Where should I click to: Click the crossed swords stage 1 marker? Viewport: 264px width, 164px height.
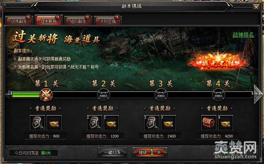click(x=46, y=95)
